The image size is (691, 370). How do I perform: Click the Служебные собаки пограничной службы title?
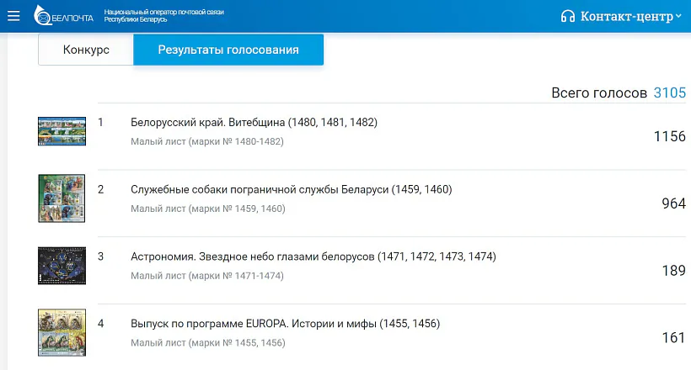coord(292,190)
